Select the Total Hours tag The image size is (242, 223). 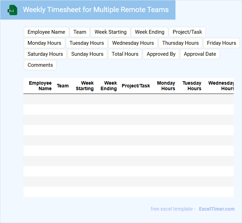pos(125,54)
